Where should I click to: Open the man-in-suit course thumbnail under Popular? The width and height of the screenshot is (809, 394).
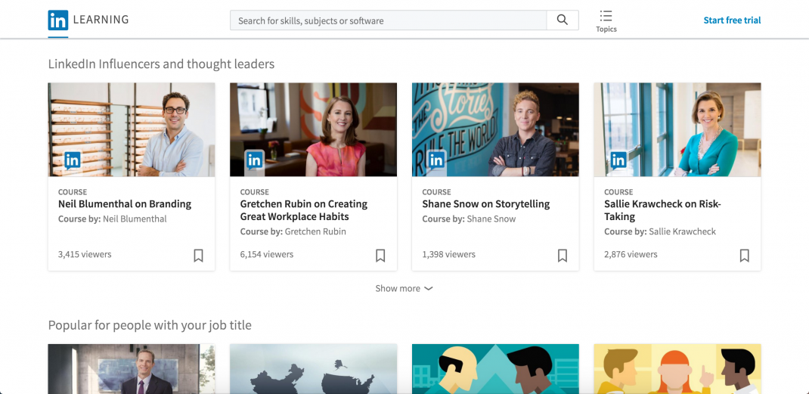(132, 369)
